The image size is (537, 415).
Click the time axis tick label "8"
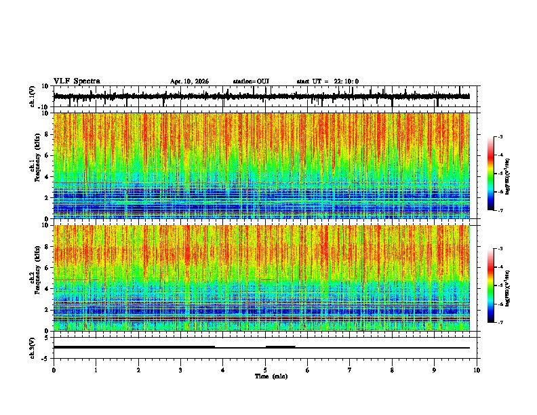click(392, 370)
